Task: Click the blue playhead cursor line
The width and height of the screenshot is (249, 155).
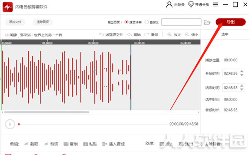Action: (131, 77)
